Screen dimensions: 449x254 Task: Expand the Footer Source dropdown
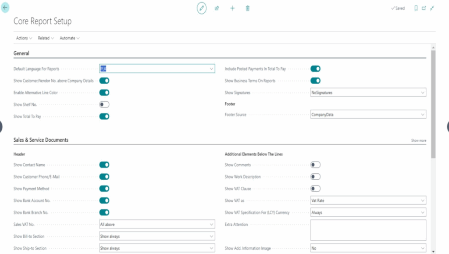click(x=368, y=114)
